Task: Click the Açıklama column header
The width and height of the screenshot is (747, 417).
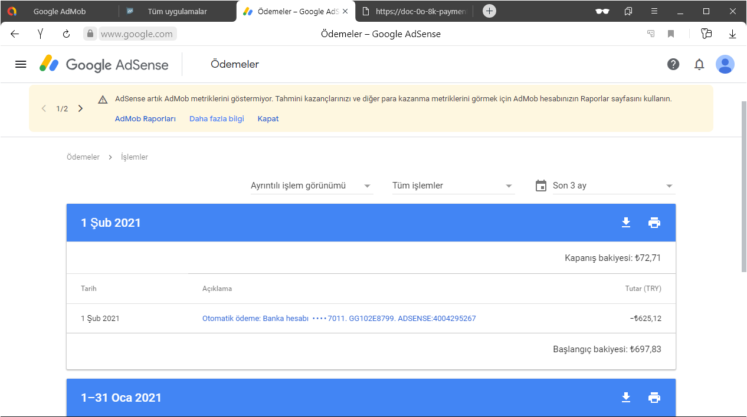Action: 217,289
